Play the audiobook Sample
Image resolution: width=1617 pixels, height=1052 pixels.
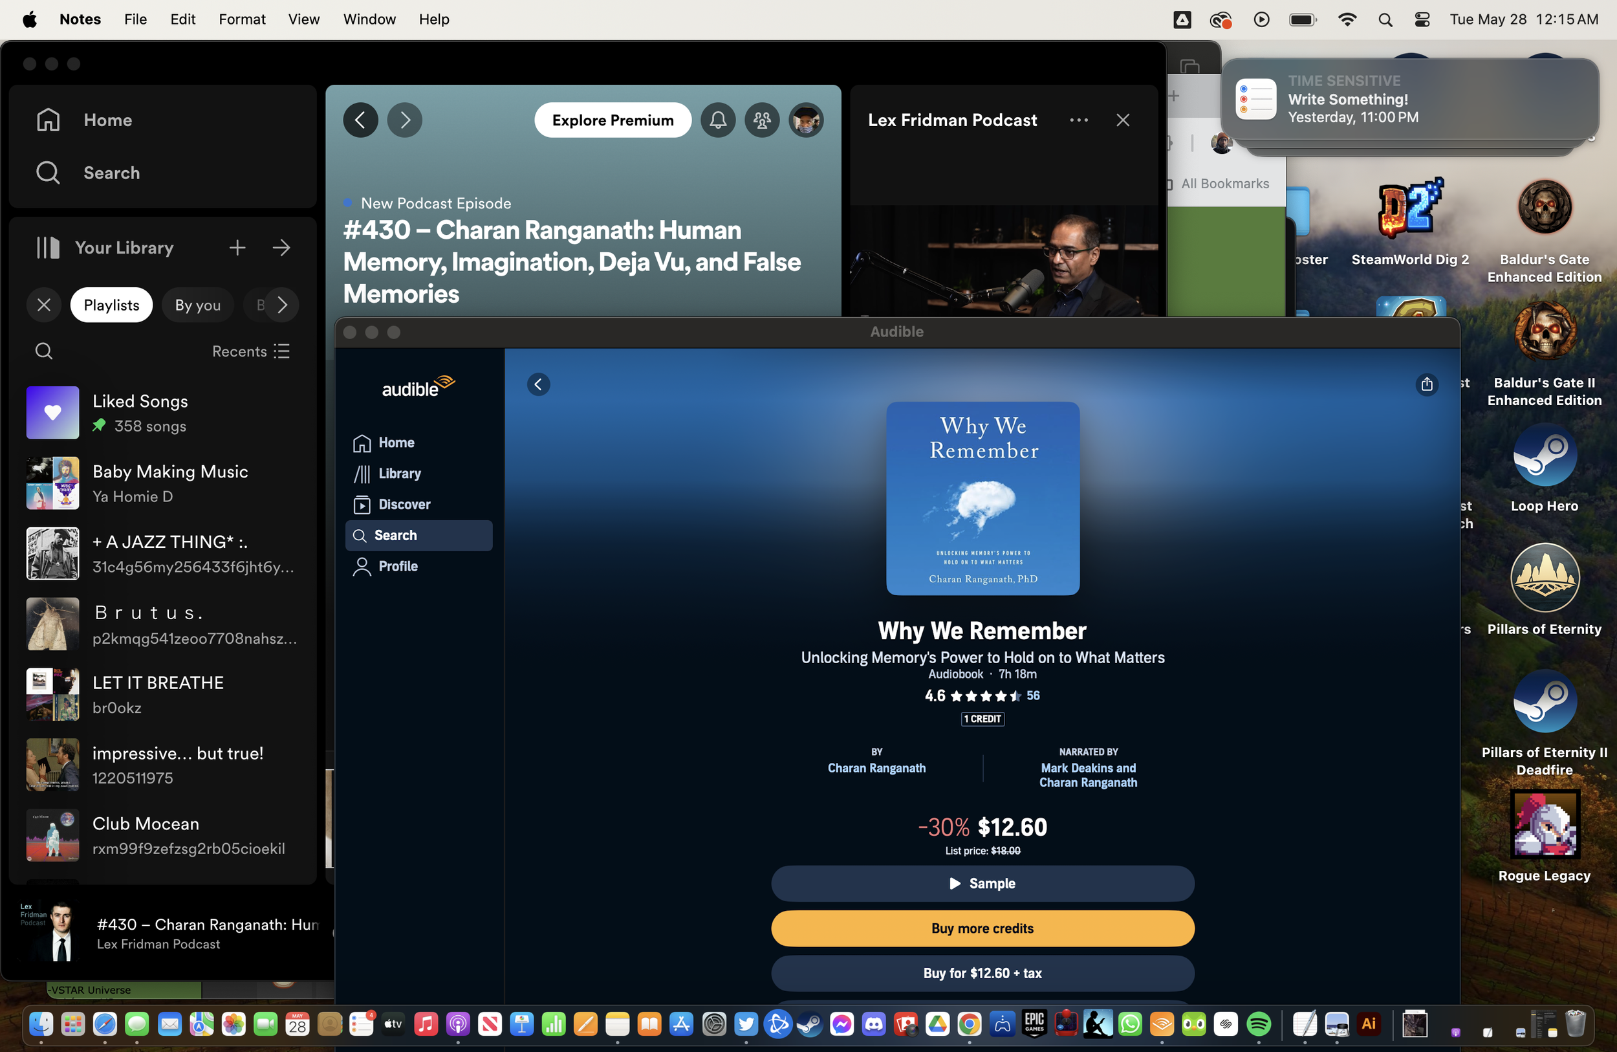982,884
